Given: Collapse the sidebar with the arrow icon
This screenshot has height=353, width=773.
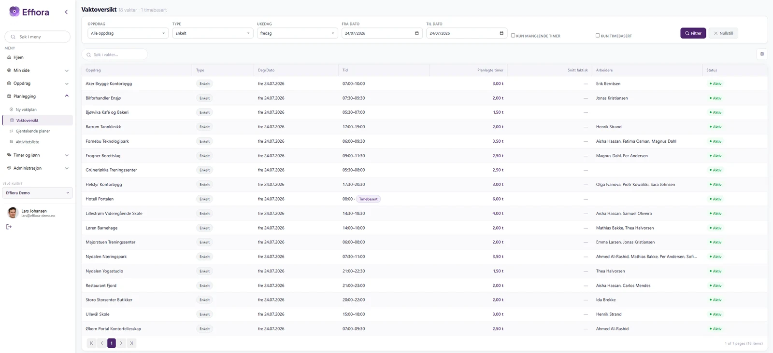Looking at the screenshot, I should point(66,12).
